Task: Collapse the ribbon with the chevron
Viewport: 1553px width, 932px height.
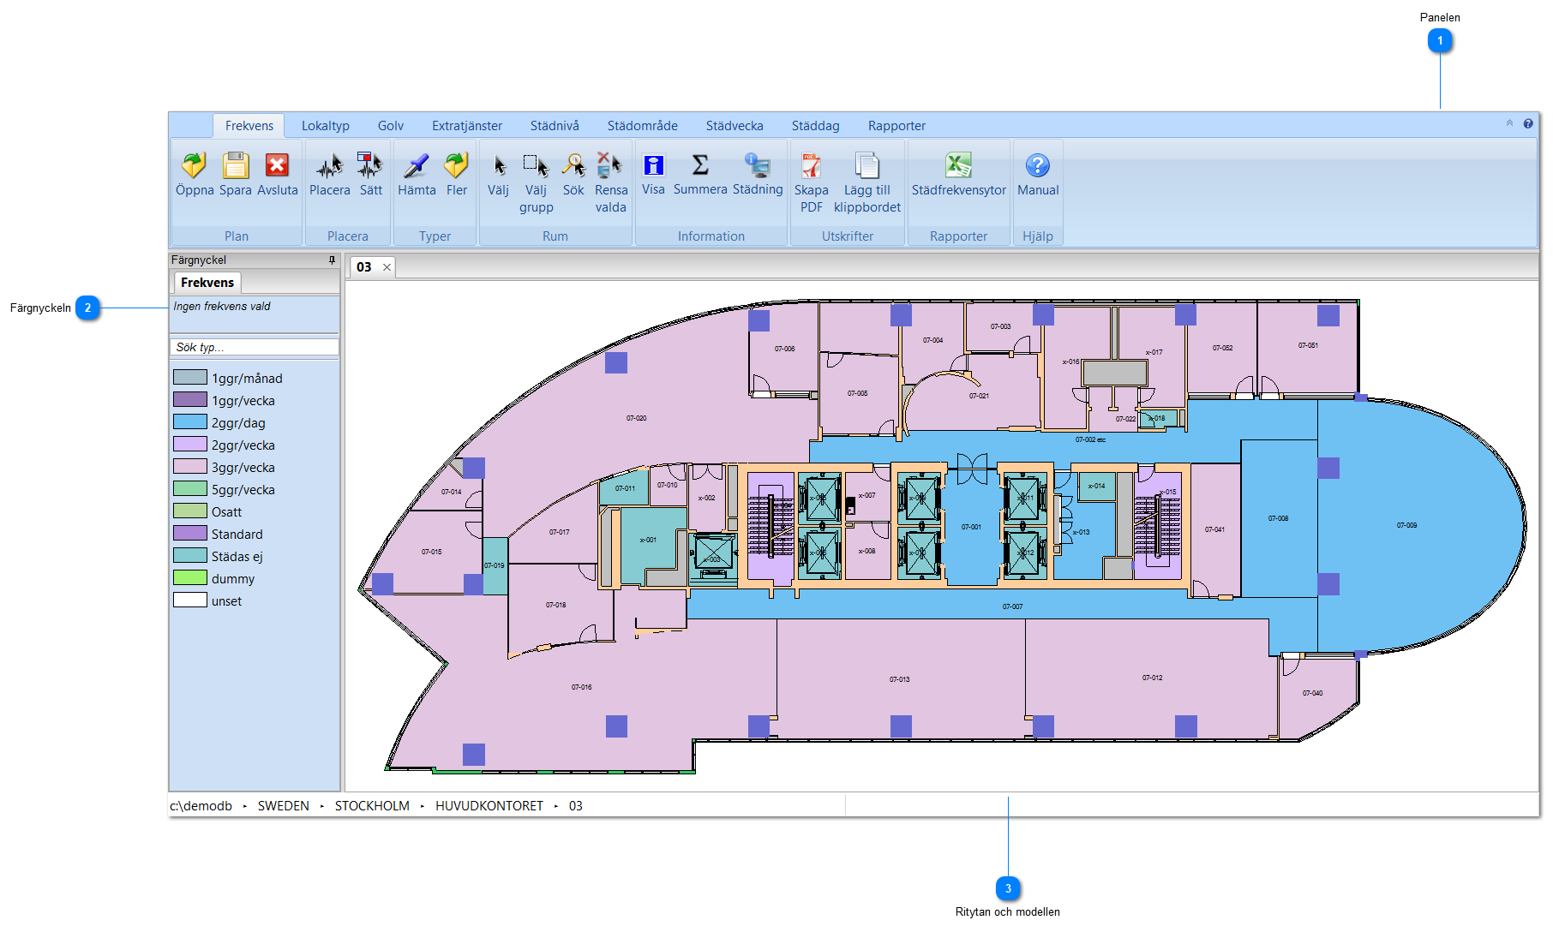Action: (1509, 123)
